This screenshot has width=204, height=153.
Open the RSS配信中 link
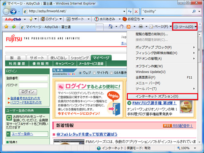[182, 126]
